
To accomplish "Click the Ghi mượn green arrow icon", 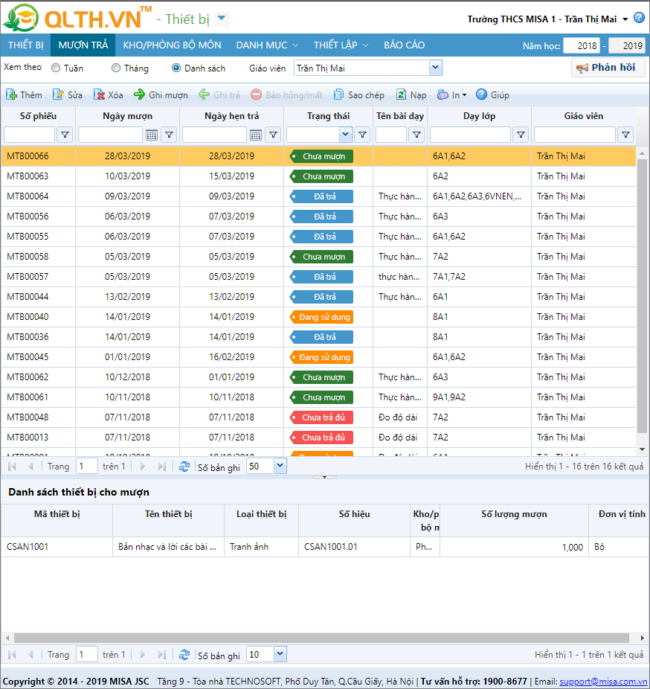I will [x=140, y=94].
